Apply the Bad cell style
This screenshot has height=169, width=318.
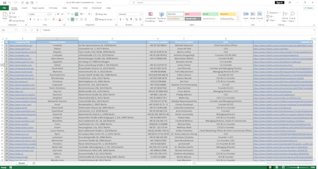pyautogui.click(x=193, y=14)
